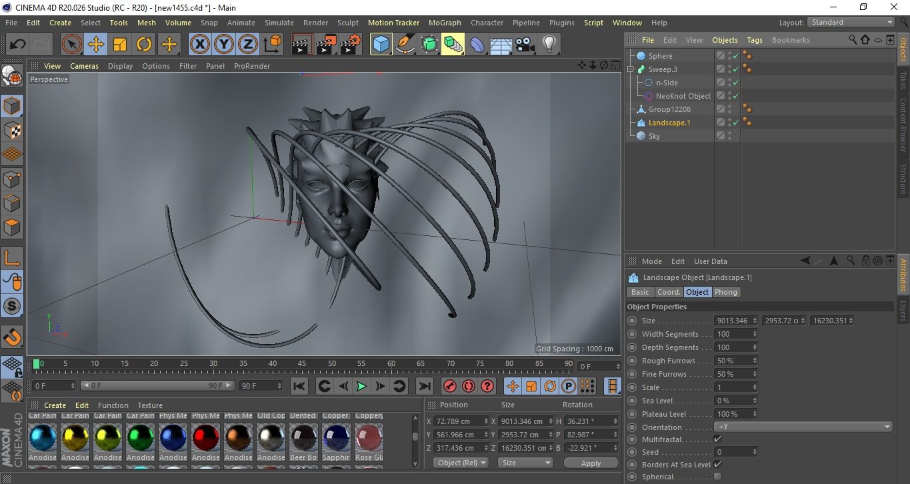
Task: Open the Camera object icon
Action: click(x=525, y=45)
